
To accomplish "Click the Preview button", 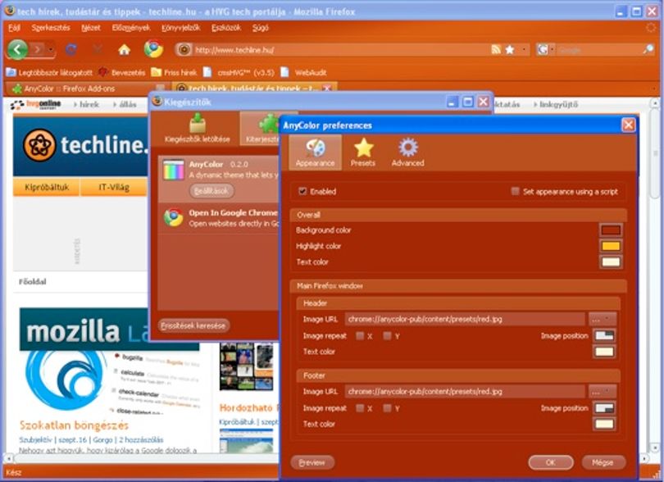I will 312,462.
